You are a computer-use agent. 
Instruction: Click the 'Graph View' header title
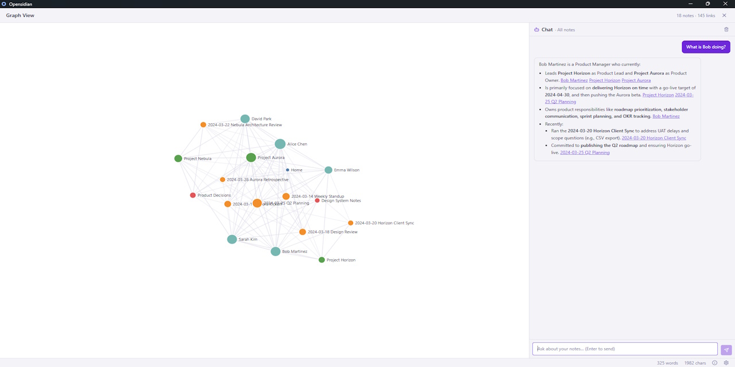point(20,15)
